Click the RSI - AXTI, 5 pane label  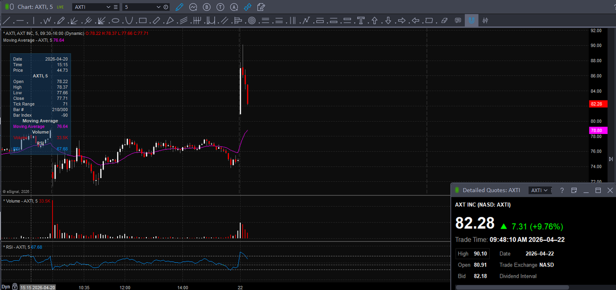tap(16, 247)
